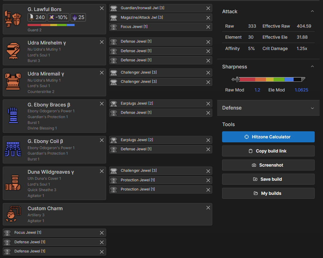323x258 pixels.
Task: Click the weapon sharpness color bar under G. Lawful Bors
Action: (51, 25)
